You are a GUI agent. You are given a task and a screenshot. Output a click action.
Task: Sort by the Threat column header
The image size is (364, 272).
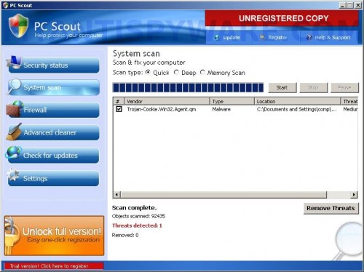tap(349, 101)
